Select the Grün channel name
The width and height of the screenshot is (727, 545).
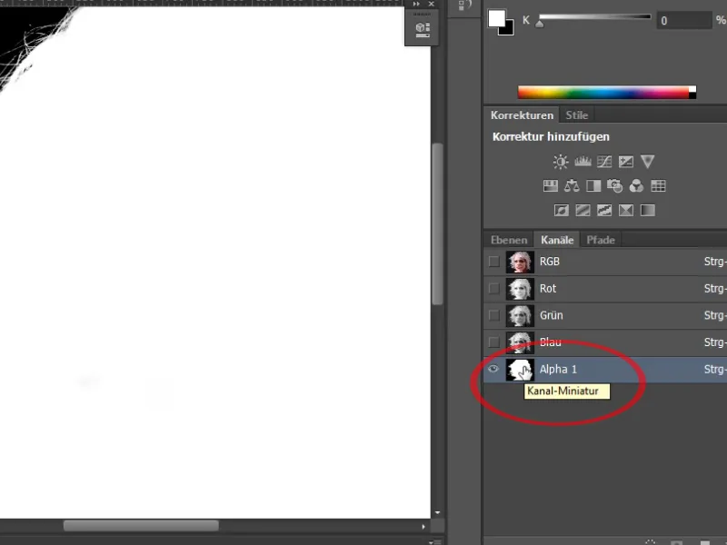[x=552, y=315]
